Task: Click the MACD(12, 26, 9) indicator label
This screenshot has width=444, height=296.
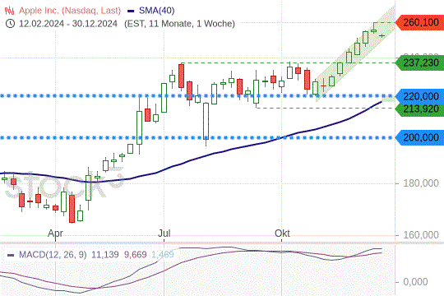Action: click(x=53, y=255)
